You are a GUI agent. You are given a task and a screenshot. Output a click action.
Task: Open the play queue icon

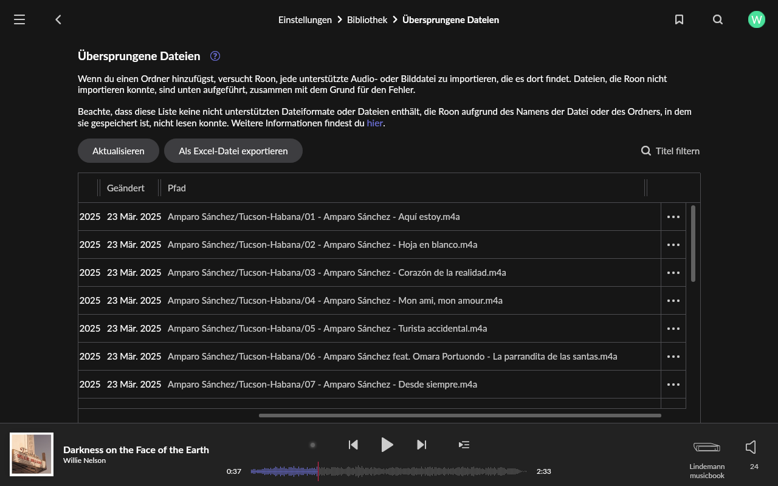(x=464, y=445)
